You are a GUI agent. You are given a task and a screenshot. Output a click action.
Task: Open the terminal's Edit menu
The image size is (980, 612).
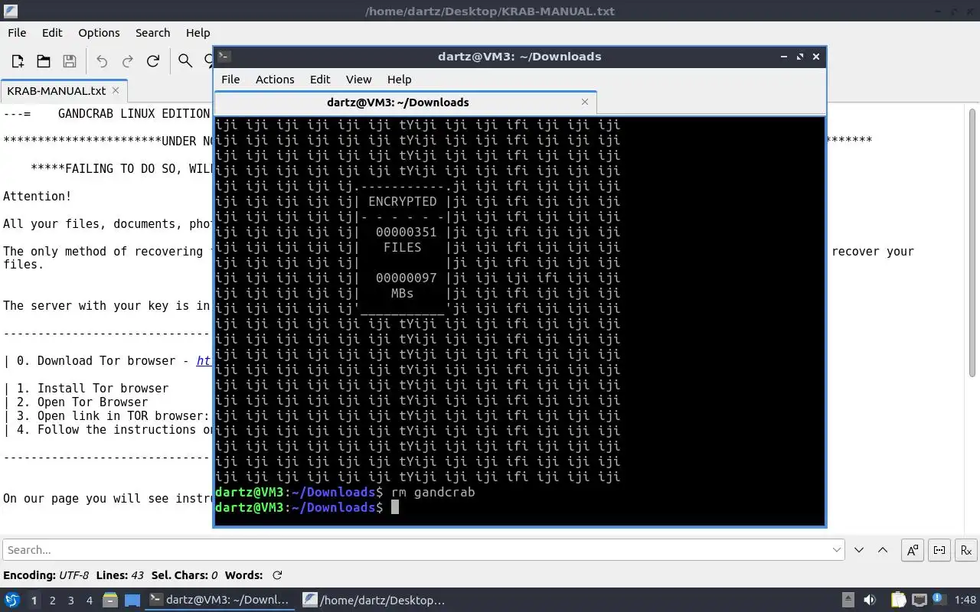[x=320, y=80]
